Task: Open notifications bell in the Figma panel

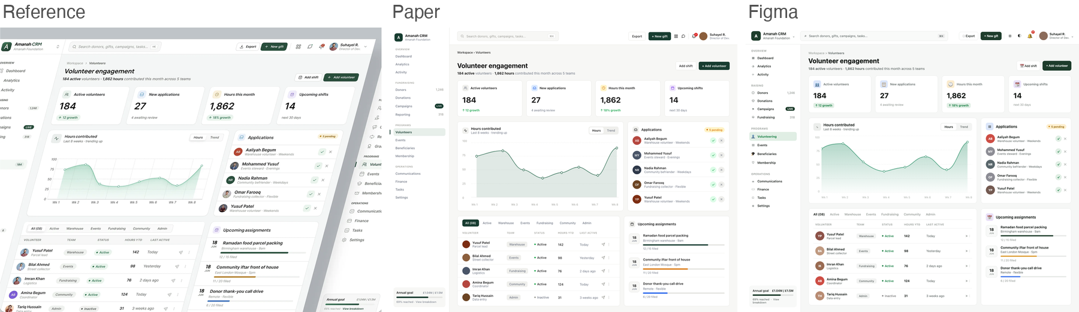Action: tap(1030, 35)
